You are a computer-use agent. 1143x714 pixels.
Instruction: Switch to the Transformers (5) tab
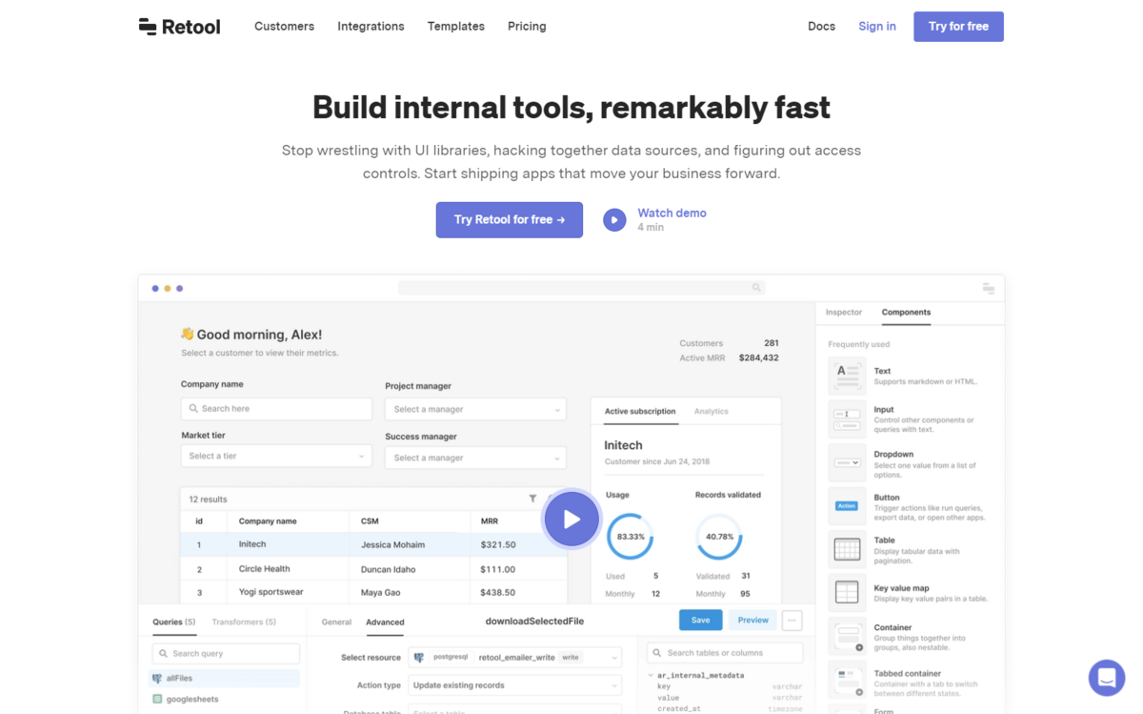[x=244, y=622]
